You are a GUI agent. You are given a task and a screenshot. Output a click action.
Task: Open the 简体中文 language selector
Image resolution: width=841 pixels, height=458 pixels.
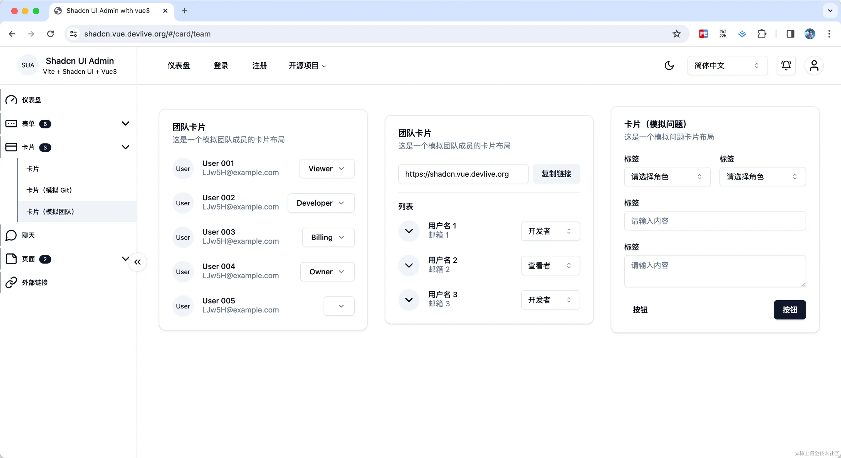coord(727,66)
